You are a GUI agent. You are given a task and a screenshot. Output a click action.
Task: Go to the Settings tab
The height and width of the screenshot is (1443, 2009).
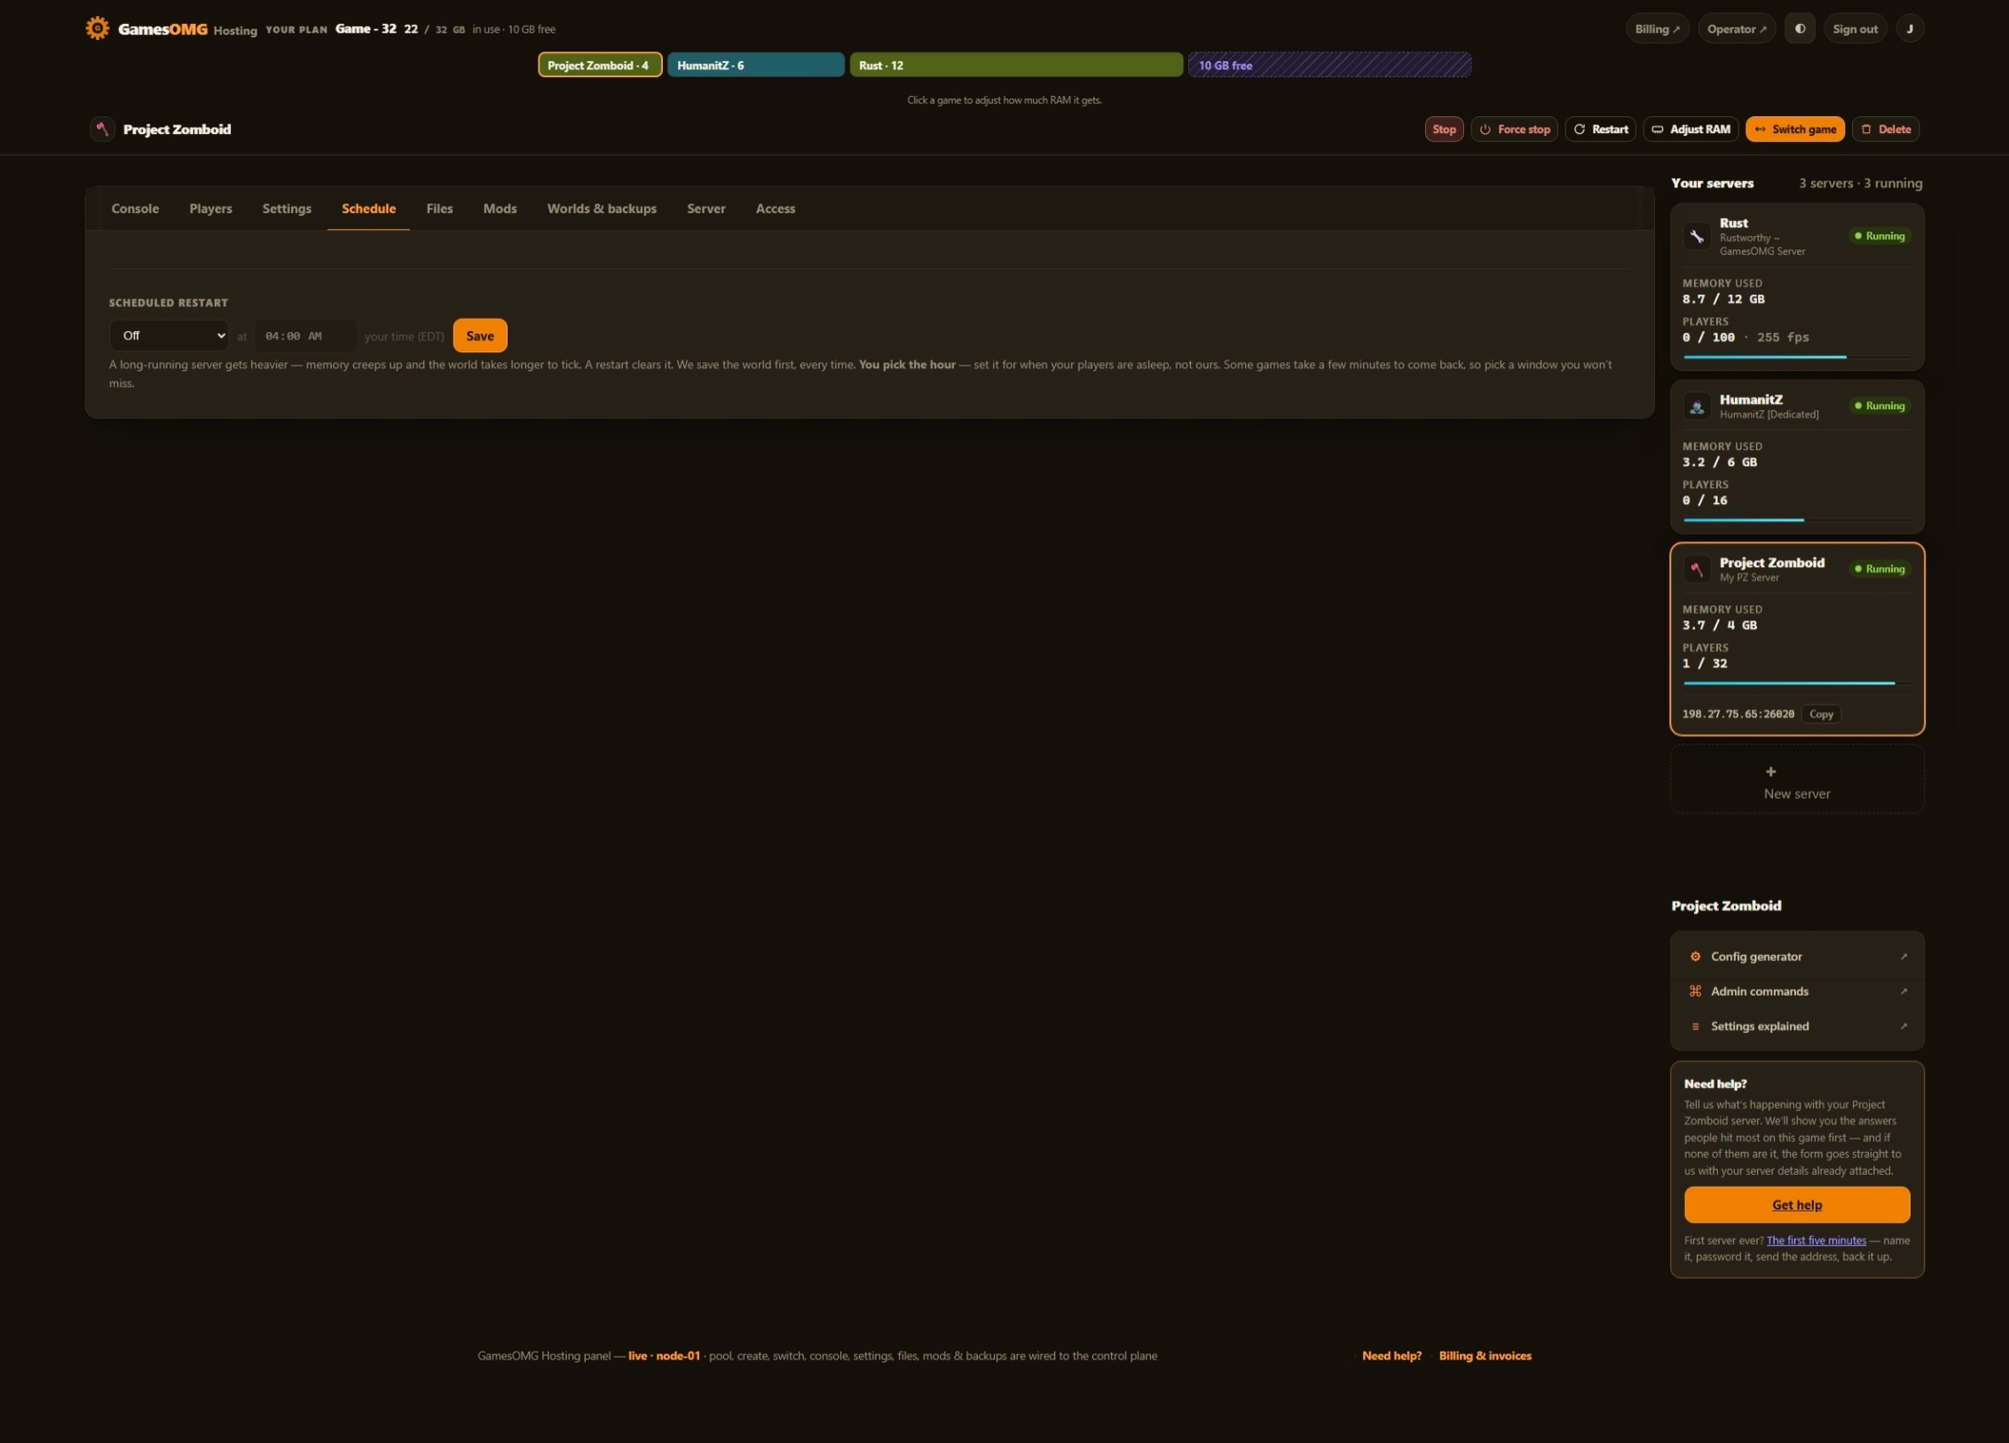[x=287, y=209]
